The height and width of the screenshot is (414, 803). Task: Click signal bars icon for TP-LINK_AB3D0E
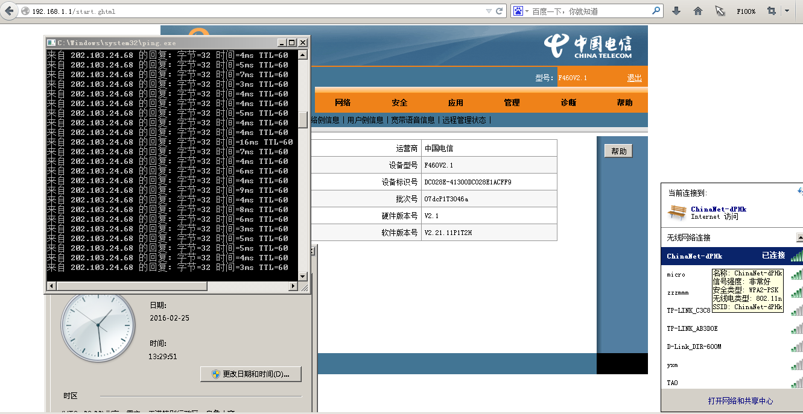click(797, 329)
